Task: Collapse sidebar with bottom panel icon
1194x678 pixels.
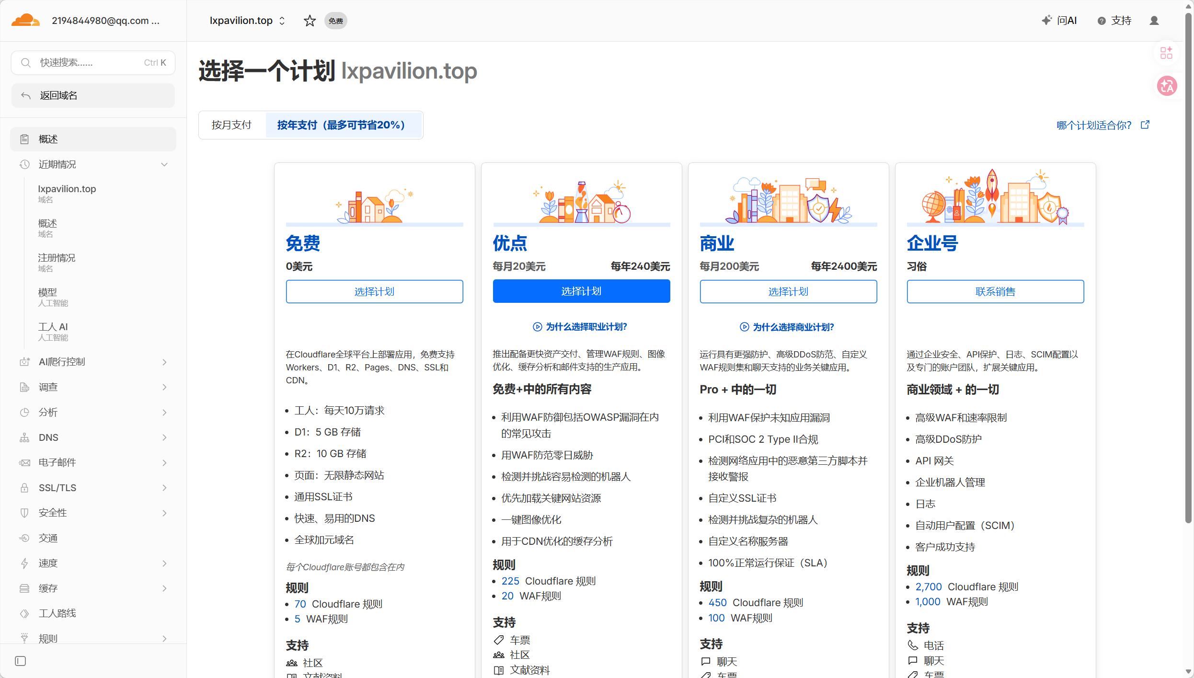Action: 20,661
